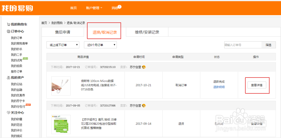This screenshot has height=138, width=281.
Task: Open 我的足迹 in the sidebar
Action: (17, 125)
